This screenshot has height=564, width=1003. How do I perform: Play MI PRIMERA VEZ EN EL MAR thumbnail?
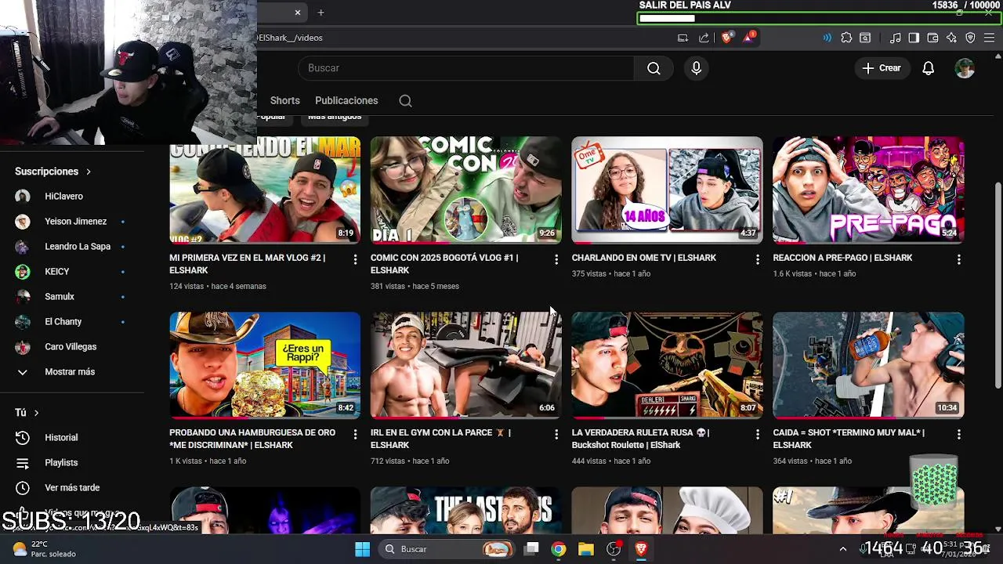265,190
